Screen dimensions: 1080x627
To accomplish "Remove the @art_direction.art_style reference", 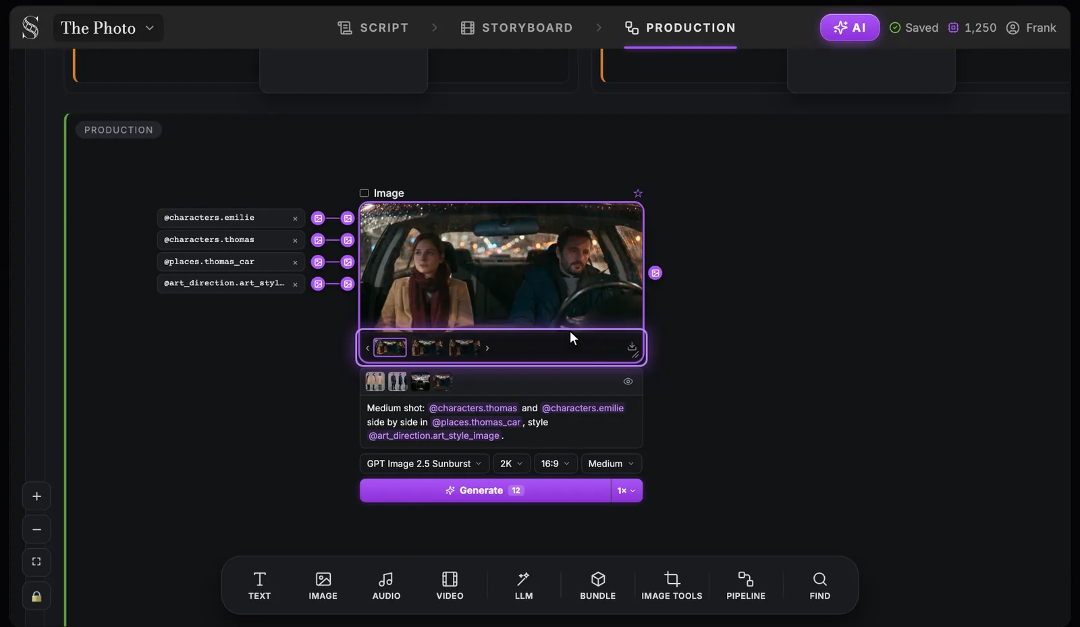I will tap(295, 285).
